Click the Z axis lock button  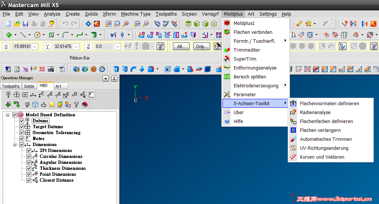88,46
